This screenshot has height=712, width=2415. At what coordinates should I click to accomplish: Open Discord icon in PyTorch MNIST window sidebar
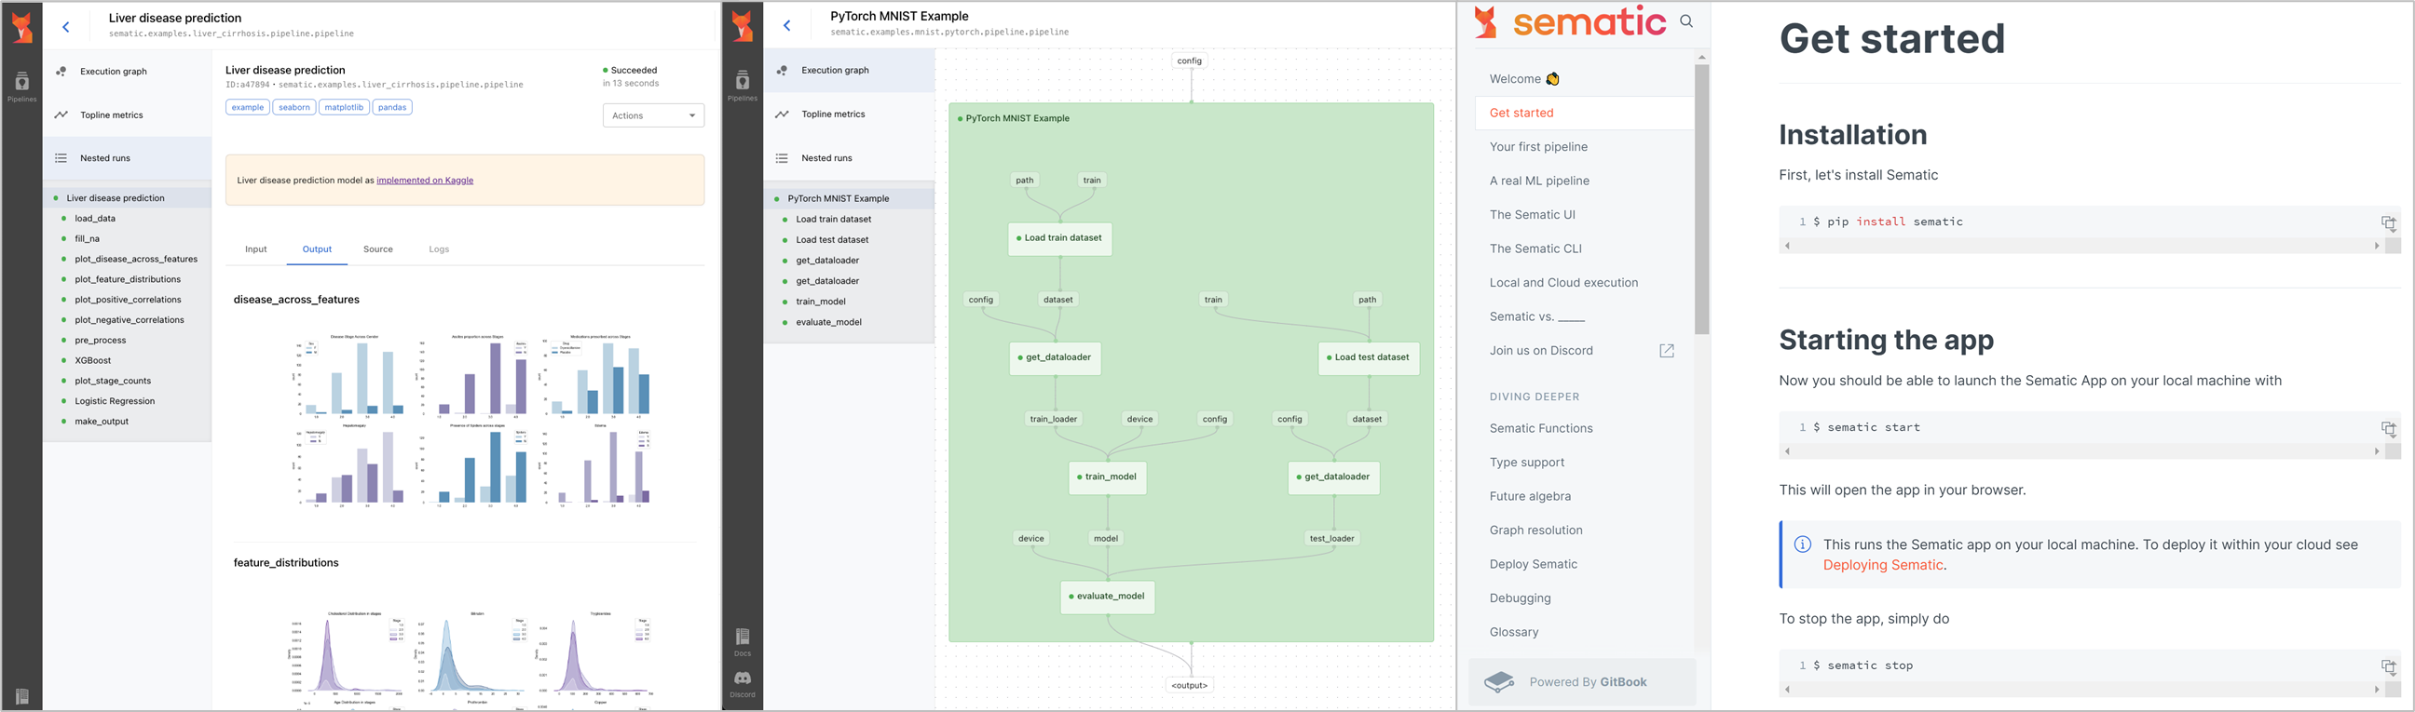(x=743, y=683)
